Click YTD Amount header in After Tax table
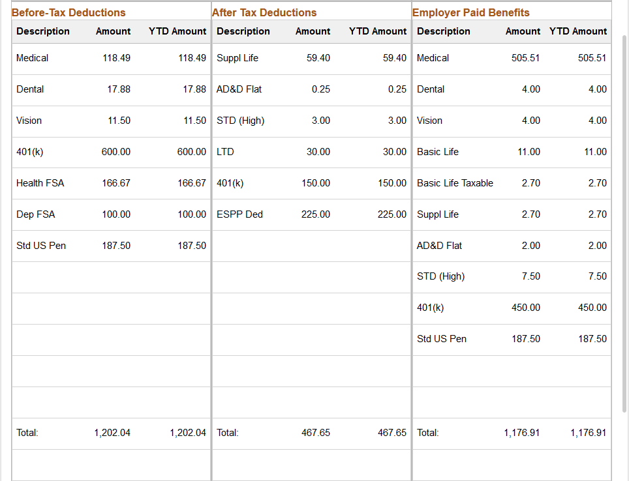This screenshot has height=481, width=629. click(x=378, y=31)
